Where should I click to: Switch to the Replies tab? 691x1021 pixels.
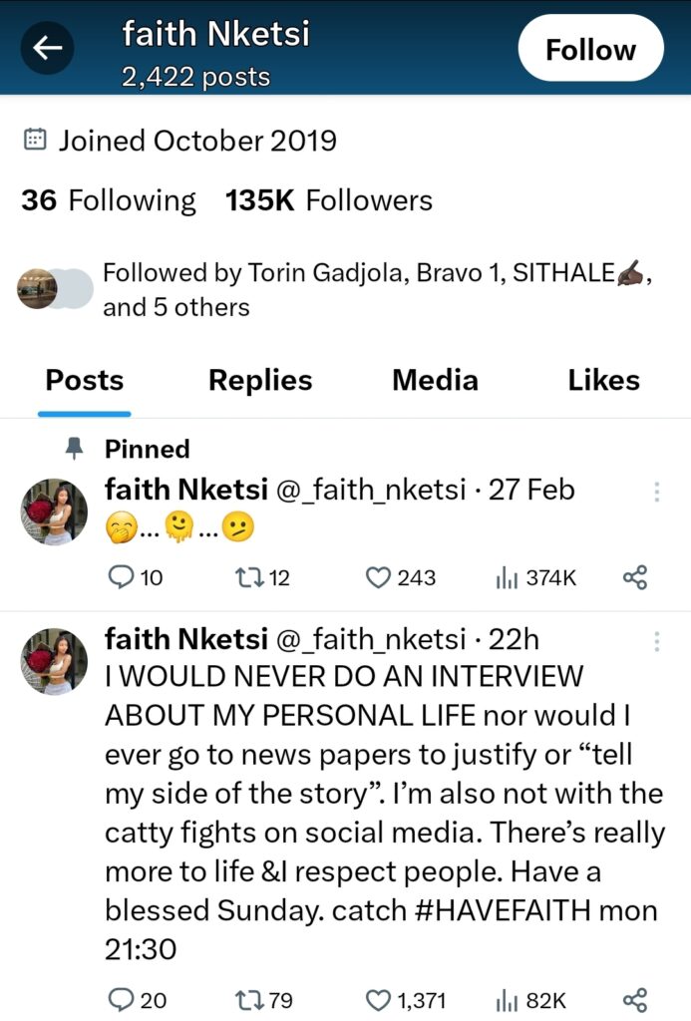[260, 380]
